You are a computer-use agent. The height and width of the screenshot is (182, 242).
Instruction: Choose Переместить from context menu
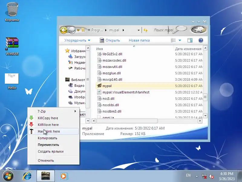click(x=54, y=145)
